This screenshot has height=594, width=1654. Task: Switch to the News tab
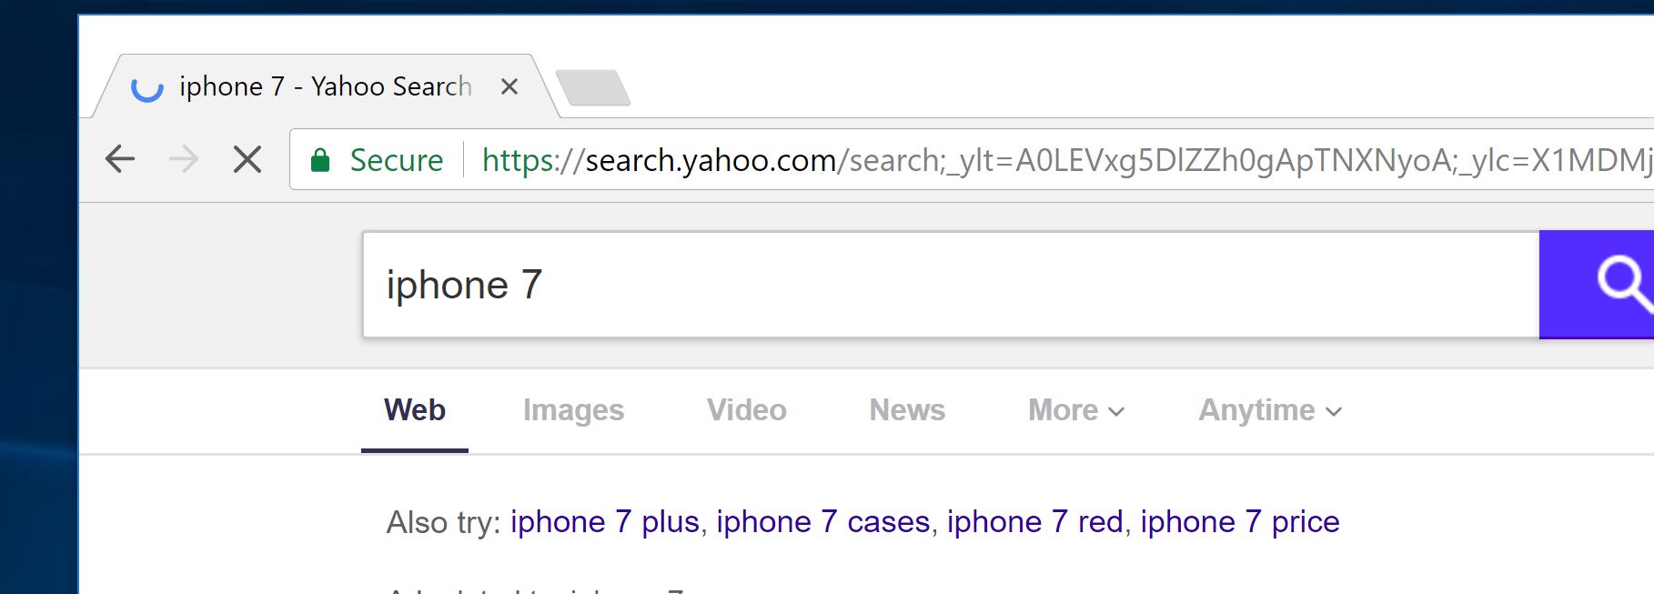pos(907,410)
